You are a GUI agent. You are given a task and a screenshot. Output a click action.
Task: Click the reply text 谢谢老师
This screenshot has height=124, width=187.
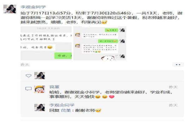[x=85, y=110]
